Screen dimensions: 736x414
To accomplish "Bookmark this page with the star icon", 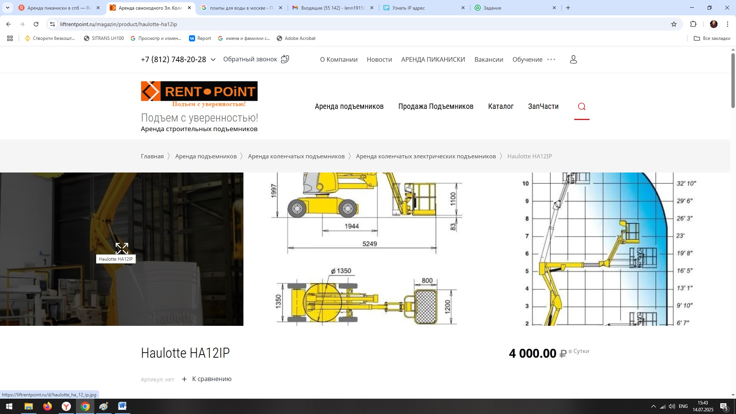I will (x=674, y=24).
